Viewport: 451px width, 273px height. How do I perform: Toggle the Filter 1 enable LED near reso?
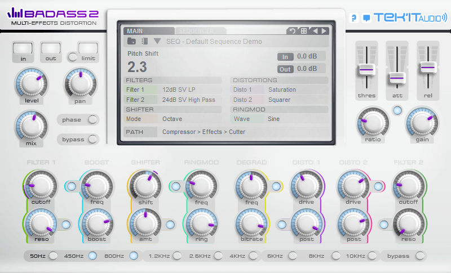tap(66, 225)
